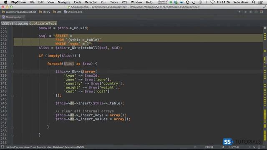
Task: Click the Wi-Fi status icon
Action: click(x=213, y=2)
